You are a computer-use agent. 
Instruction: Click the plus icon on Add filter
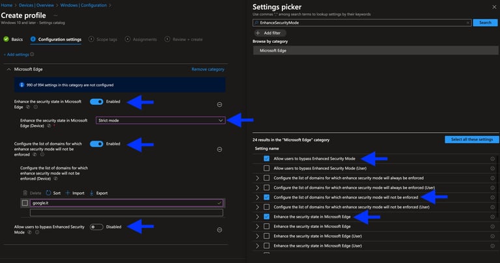[258, 33]
